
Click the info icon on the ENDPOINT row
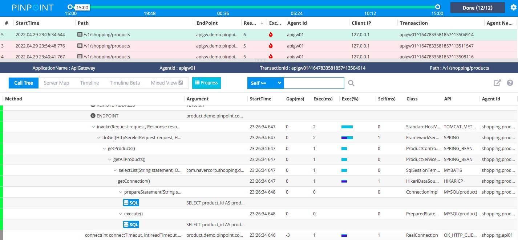pos(93,116)
